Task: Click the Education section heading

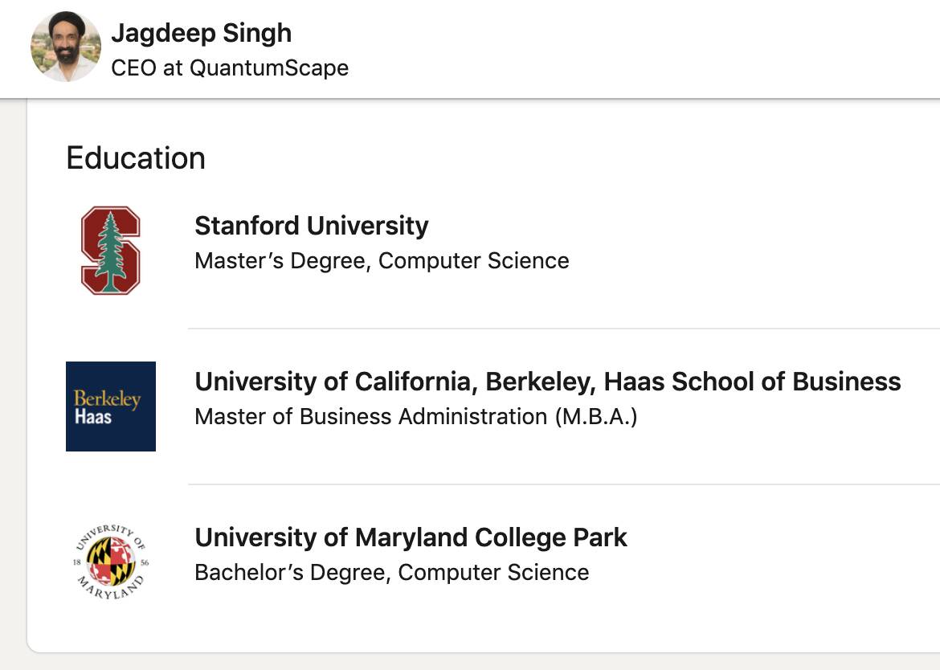Action: tap(136, 158)
